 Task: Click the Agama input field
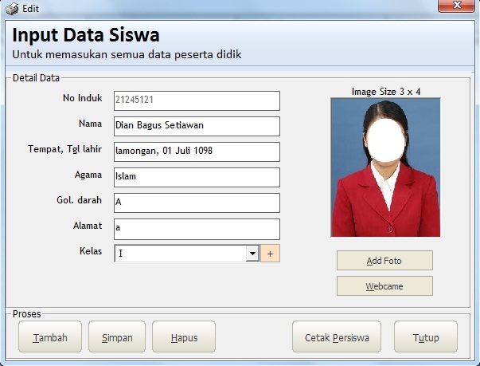pyautogui.click(x=197, y=177)
